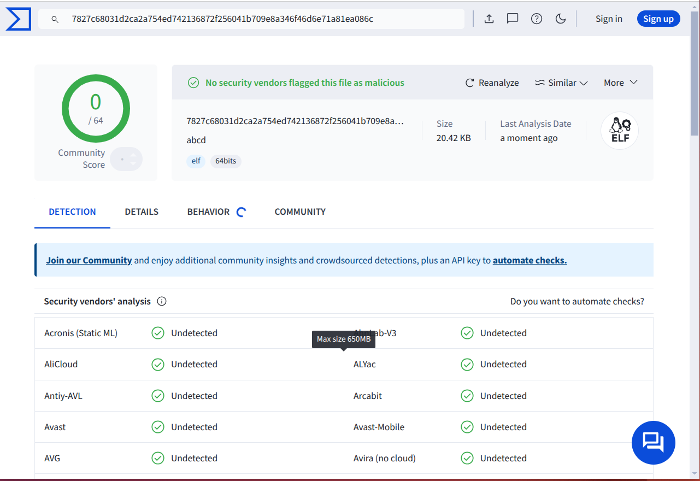Click the ELF file type icon

620,131
